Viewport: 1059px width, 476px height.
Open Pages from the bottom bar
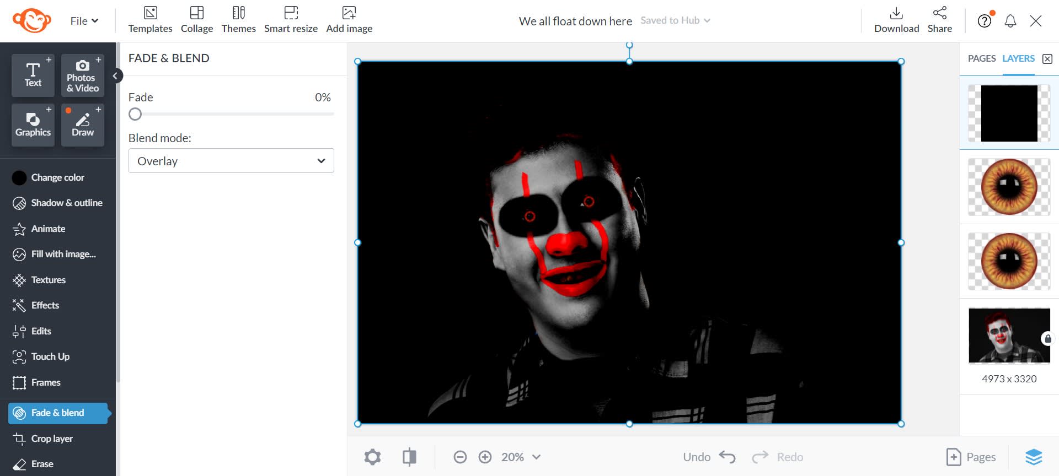[x=971, y=457]
